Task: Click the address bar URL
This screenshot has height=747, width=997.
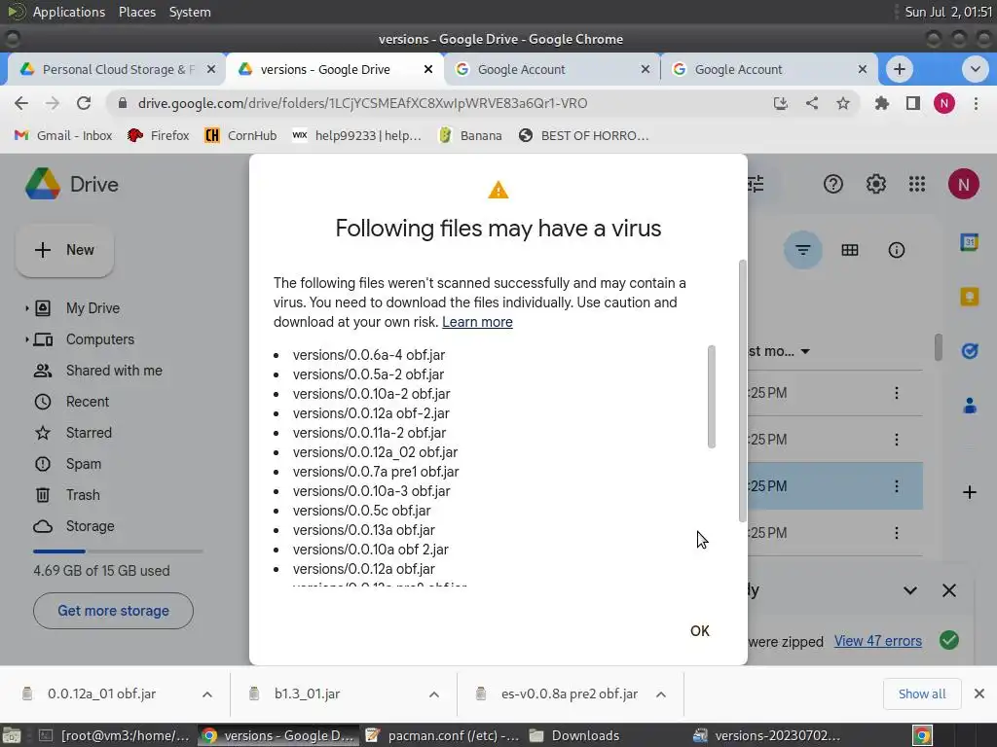Action: tap(362, 103)
